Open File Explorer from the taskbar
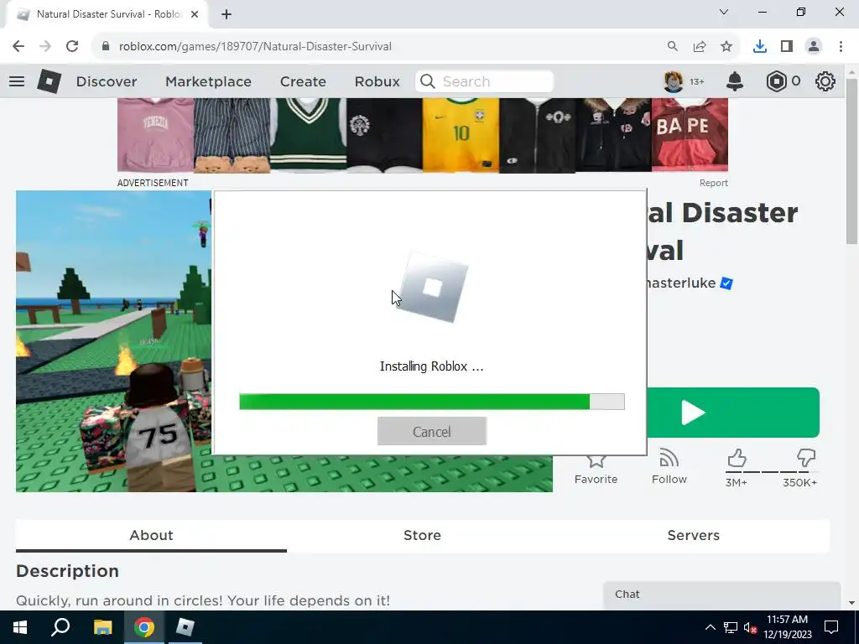 coord(102,627)
